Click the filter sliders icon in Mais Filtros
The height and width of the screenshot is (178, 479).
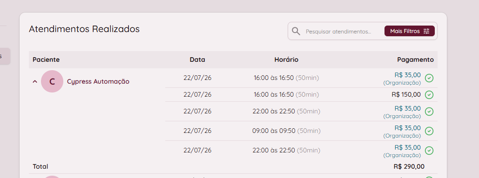coord(426,31)
